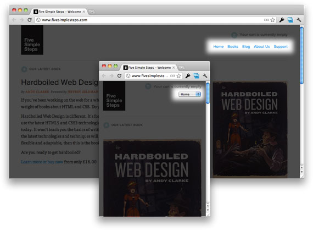Open the key extension in the large window
Viewport: 313px width, 230px height.
click(x=282, y=20)
